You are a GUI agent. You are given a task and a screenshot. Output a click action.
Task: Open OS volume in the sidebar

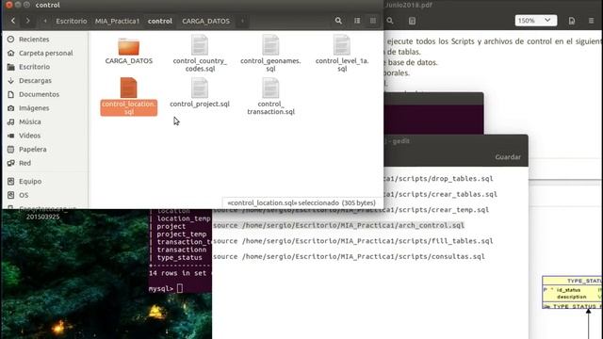click(x=24, y=195)
